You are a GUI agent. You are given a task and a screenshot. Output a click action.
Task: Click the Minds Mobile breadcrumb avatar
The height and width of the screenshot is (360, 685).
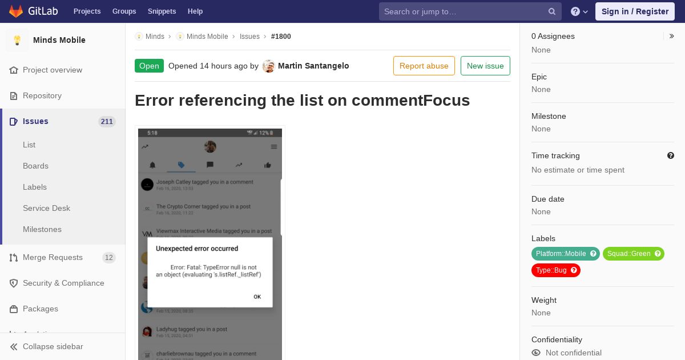(x=180, y=37)
